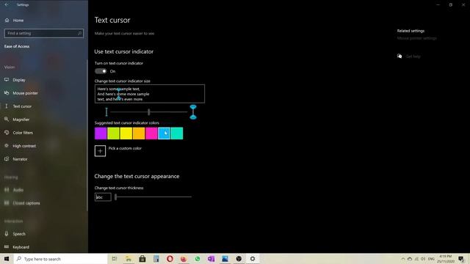Open the Windows Start menu
This screenshot has height=264, width=470.
(7, 259)
